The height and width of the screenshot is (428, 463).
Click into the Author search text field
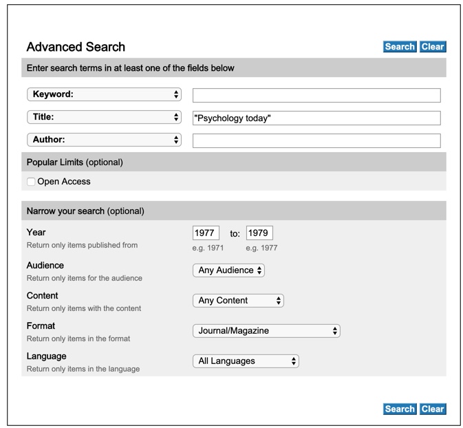(x=316, y=140)
